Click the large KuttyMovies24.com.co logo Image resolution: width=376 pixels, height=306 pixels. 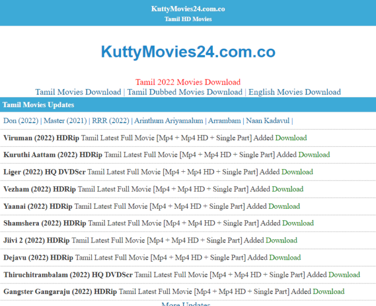click(x=188, y=52)
